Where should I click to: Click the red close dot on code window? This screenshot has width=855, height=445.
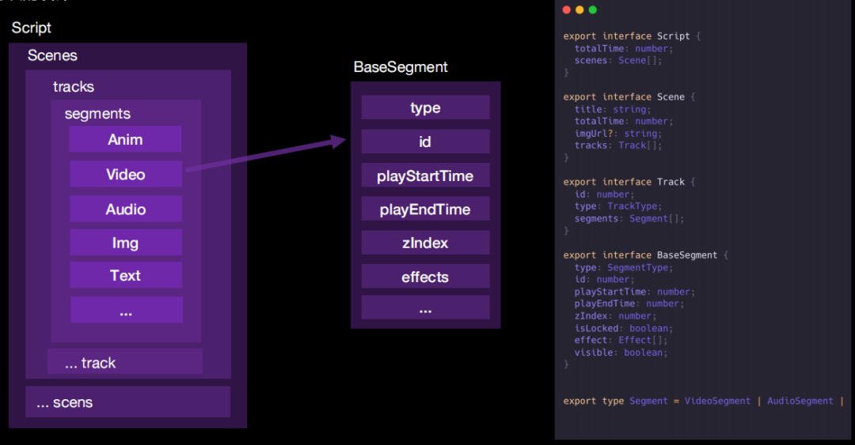tap(566, 9)
